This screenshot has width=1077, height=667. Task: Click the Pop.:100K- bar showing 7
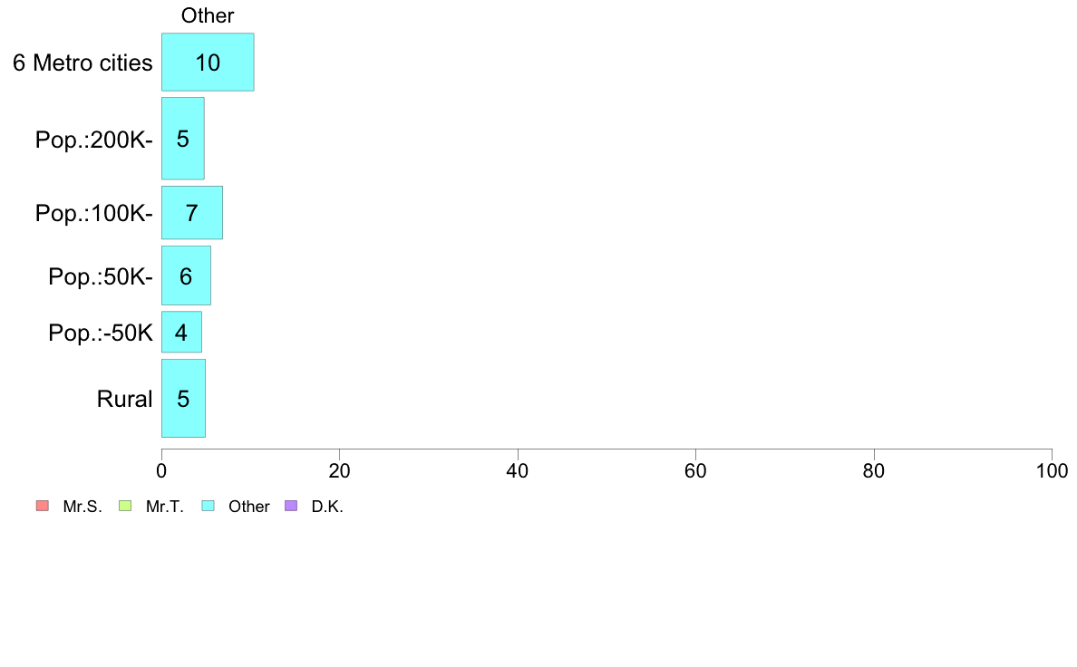coord(191,213)
